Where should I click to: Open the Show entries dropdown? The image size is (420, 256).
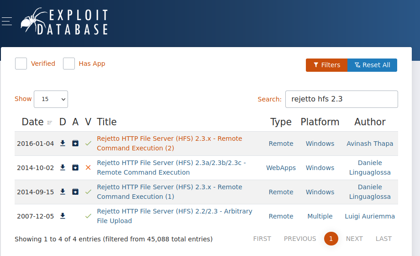(x=51, y=99)
